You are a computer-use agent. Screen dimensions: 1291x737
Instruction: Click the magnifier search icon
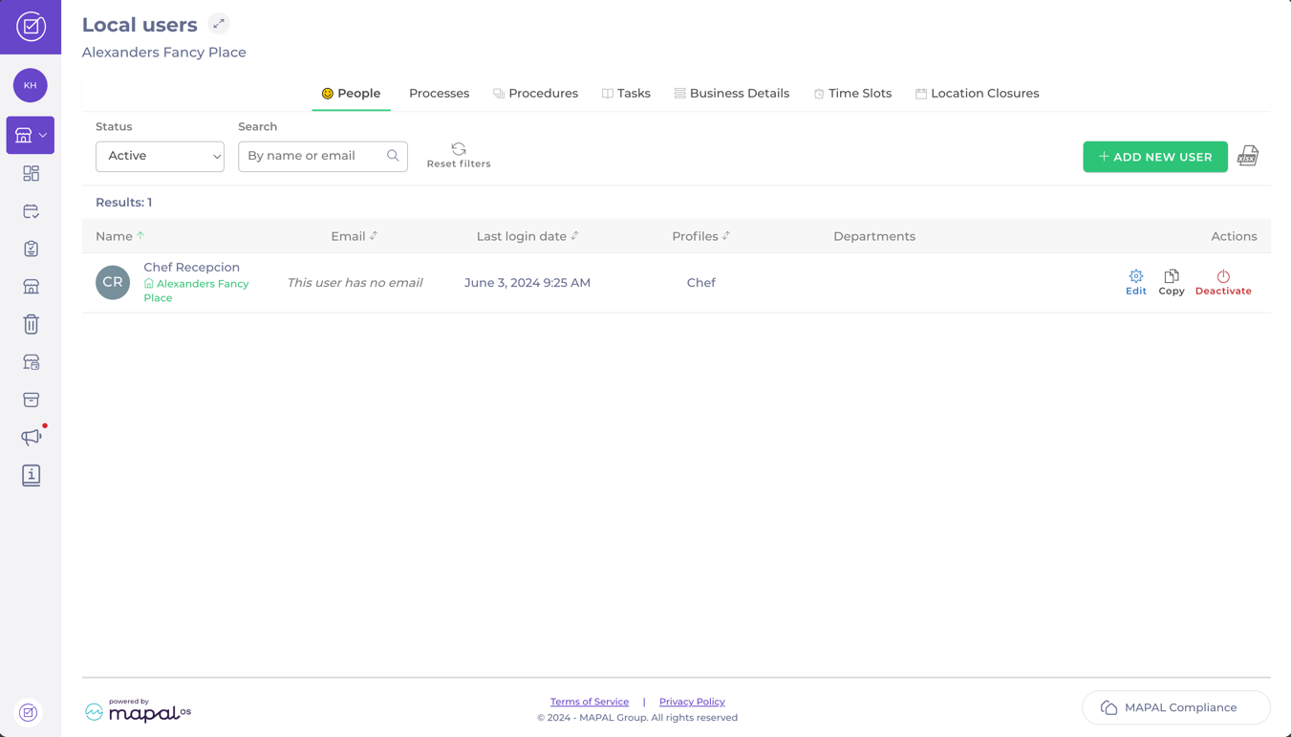point(393,156)
